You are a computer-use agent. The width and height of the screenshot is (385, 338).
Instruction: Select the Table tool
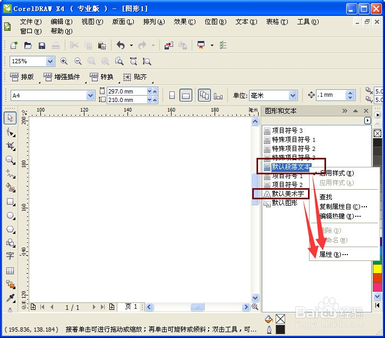point(10,271)
